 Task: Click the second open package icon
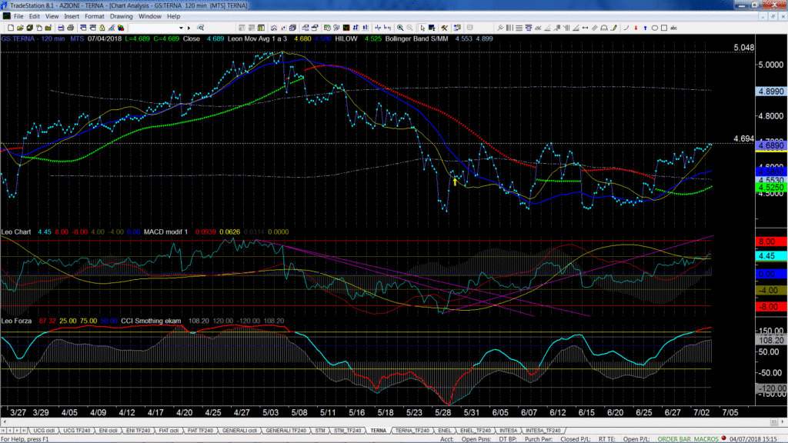click(x=48, y=28)
